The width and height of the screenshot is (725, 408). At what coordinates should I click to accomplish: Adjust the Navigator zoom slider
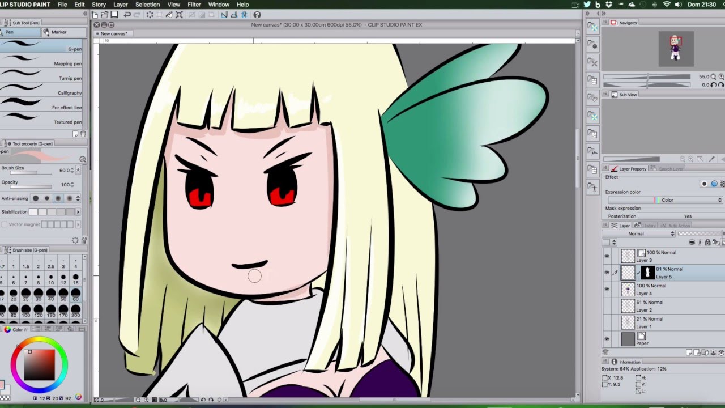click(647, 76)
